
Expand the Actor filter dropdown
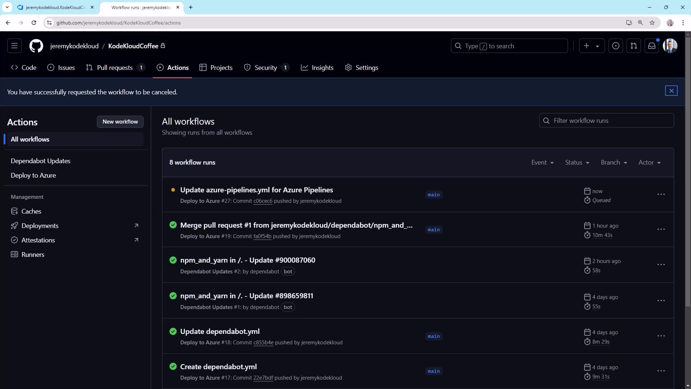click(649, 162)
